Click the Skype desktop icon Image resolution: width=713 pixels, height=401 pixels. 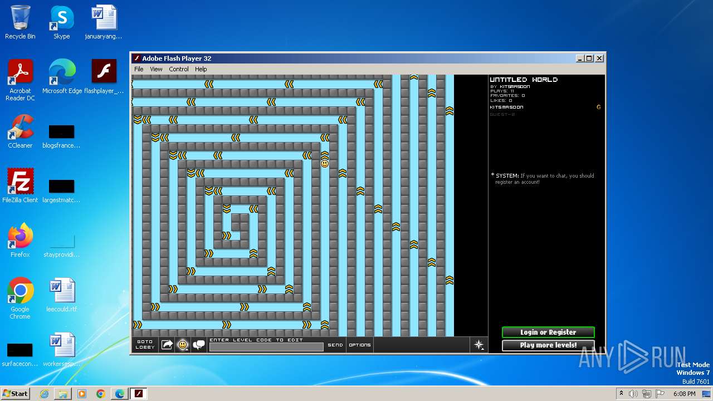[x=62, y=22]
